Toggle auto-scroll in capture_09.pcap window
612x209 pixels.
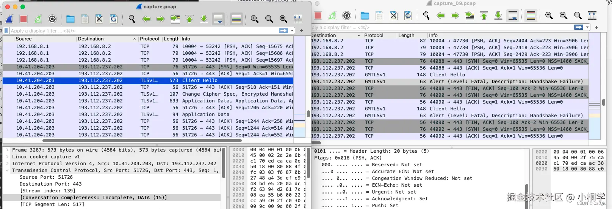pos(513,15)
